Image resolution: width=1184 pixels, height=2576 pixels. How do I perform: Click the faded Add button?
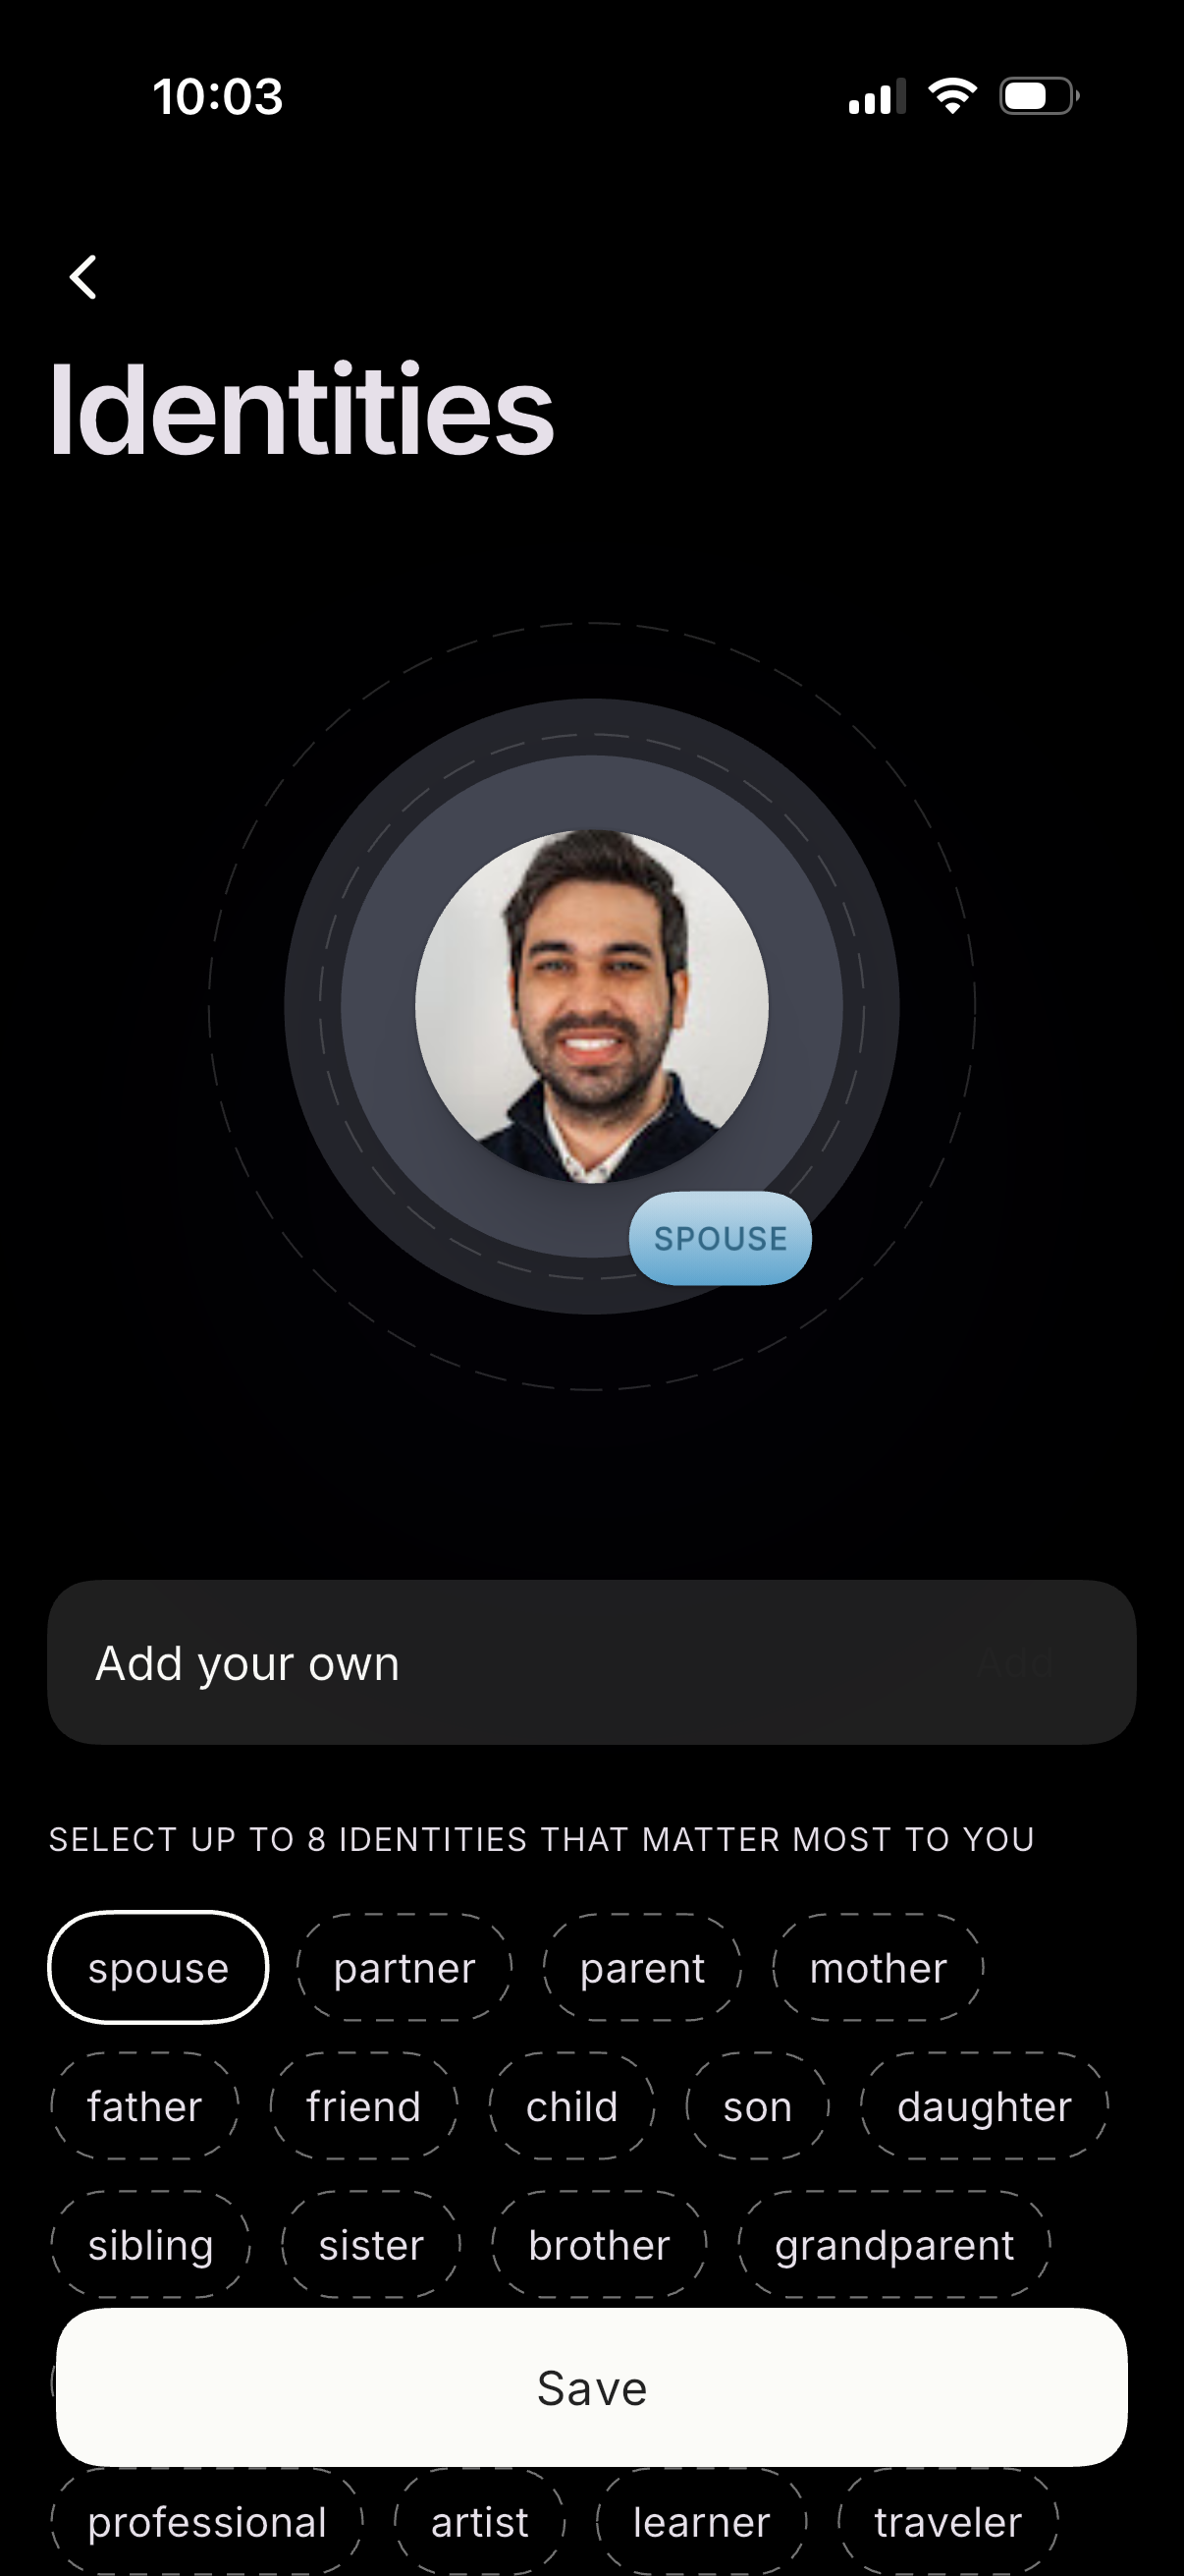pos(1015,1662)
